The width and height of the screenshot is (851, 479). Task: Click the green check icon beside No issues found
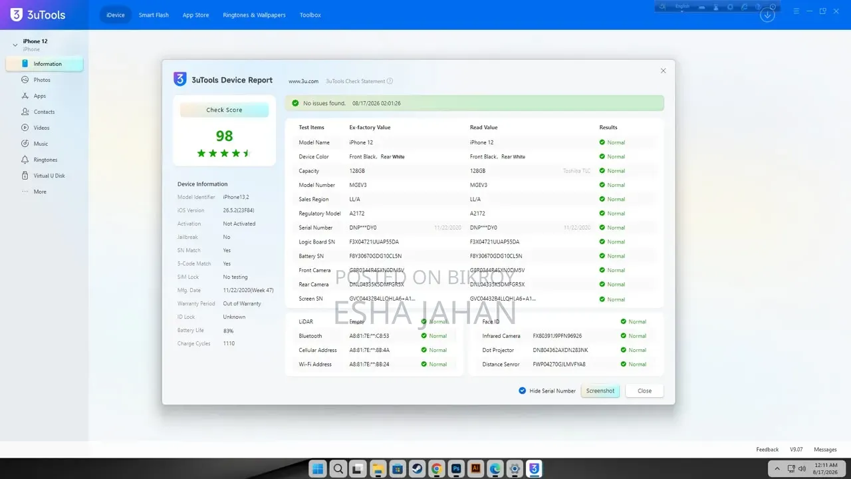[295, 103]
